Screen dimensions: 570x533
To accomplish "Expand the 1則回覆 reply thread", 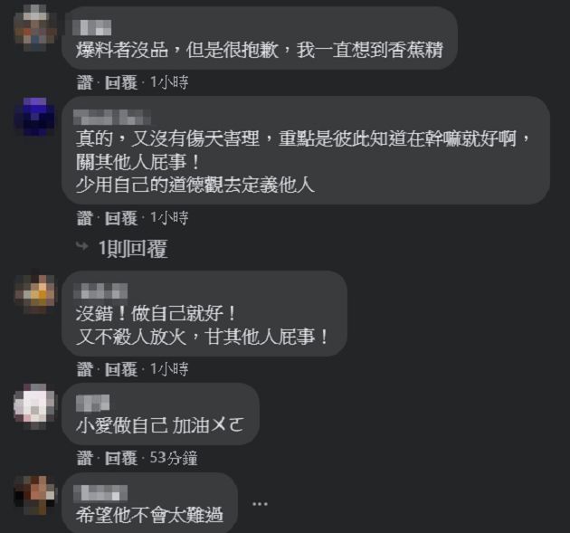I will pyautogui.click(x=133, y=249).
